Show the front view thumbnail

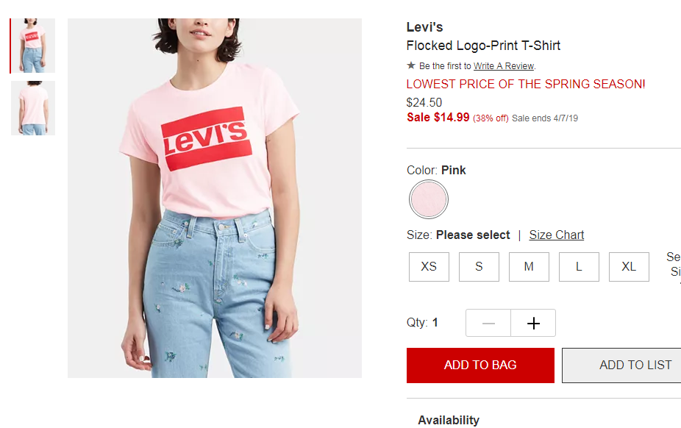(x=33, y=46)
